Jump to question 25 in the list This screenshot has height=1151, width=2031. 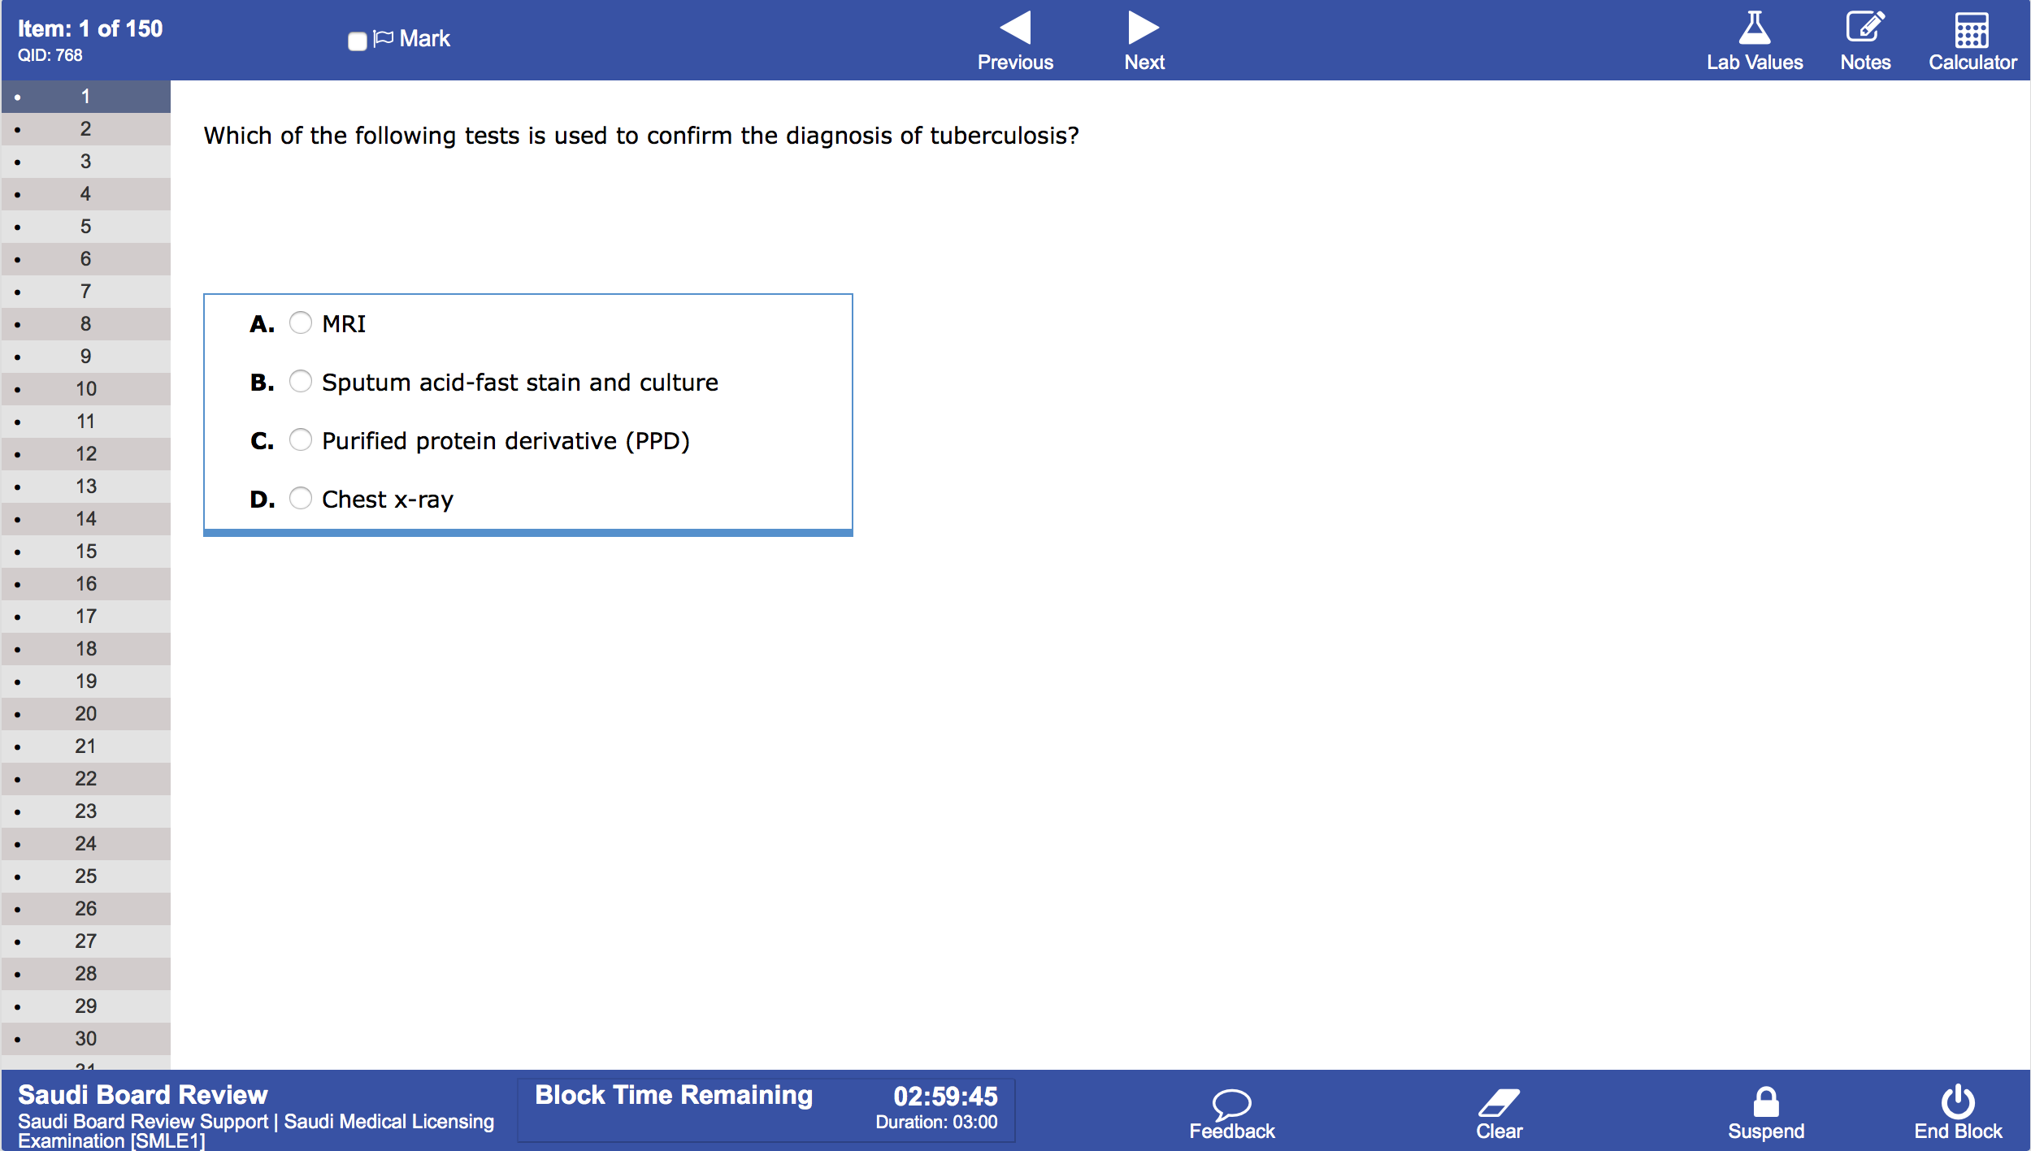tap(85, 876)
